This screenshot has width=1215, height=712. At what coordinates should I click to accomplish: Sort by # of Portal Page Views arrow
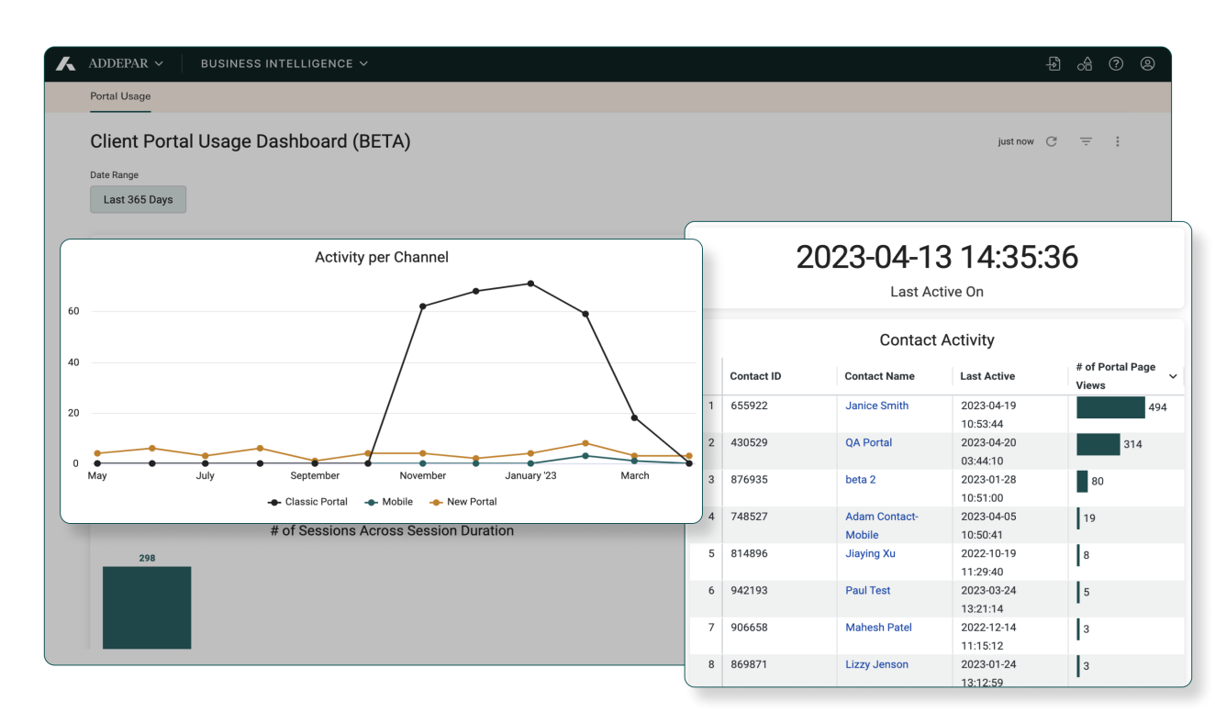[x=1173, y=376]
